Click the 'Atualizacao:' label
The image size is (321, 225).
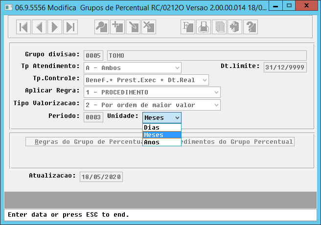coord(52,176)
